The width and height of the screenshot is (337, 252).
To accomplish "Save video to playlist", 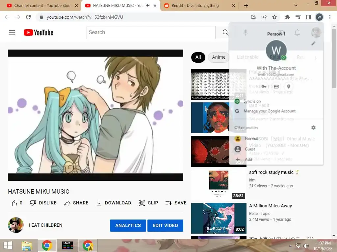I will [x=176, y=203].
